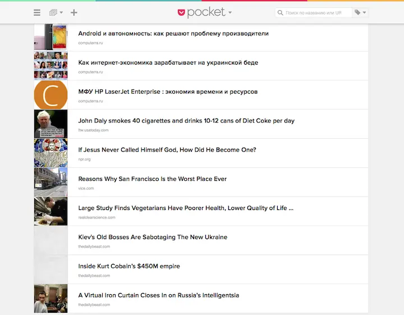This screenshot has width=404, height=315.
Task: Click the phone thumbnail of Android article
Action: click(50, 37)
